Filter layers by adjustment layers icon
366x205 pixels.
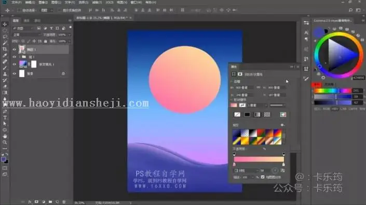point(45,28)
